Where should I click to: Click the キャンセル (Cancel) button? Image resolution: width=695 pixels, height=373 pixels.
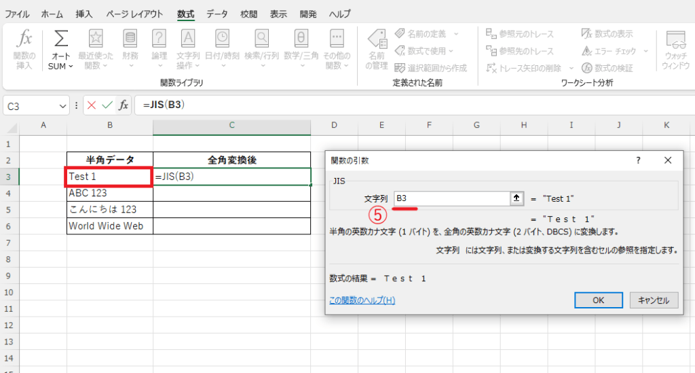(x=654, y=300)
